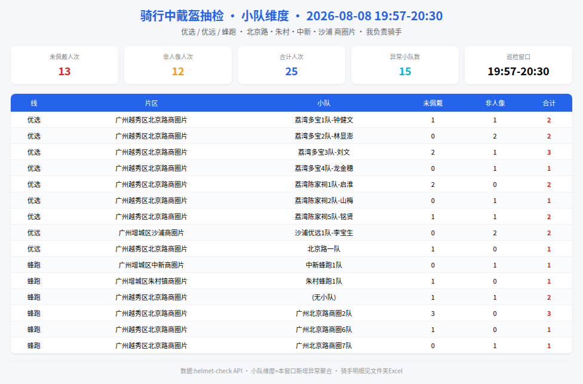Click 广州增城区沙浦商圈片 area cell
This screenshot has width=583, height=384.
pos(151,233)
